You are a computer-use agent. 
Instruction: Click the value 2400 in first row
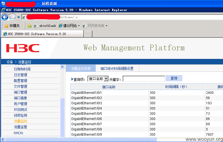210,93
